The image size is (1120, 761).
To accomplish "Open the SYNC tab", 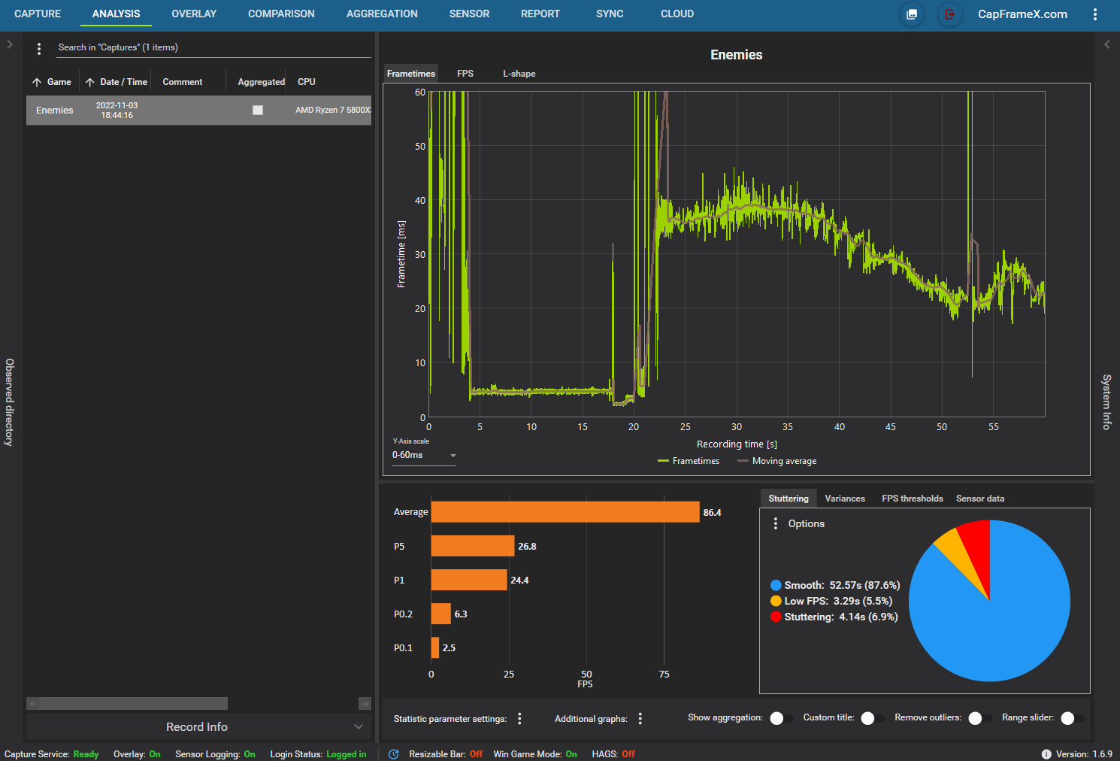I will (x=610, y=14).
